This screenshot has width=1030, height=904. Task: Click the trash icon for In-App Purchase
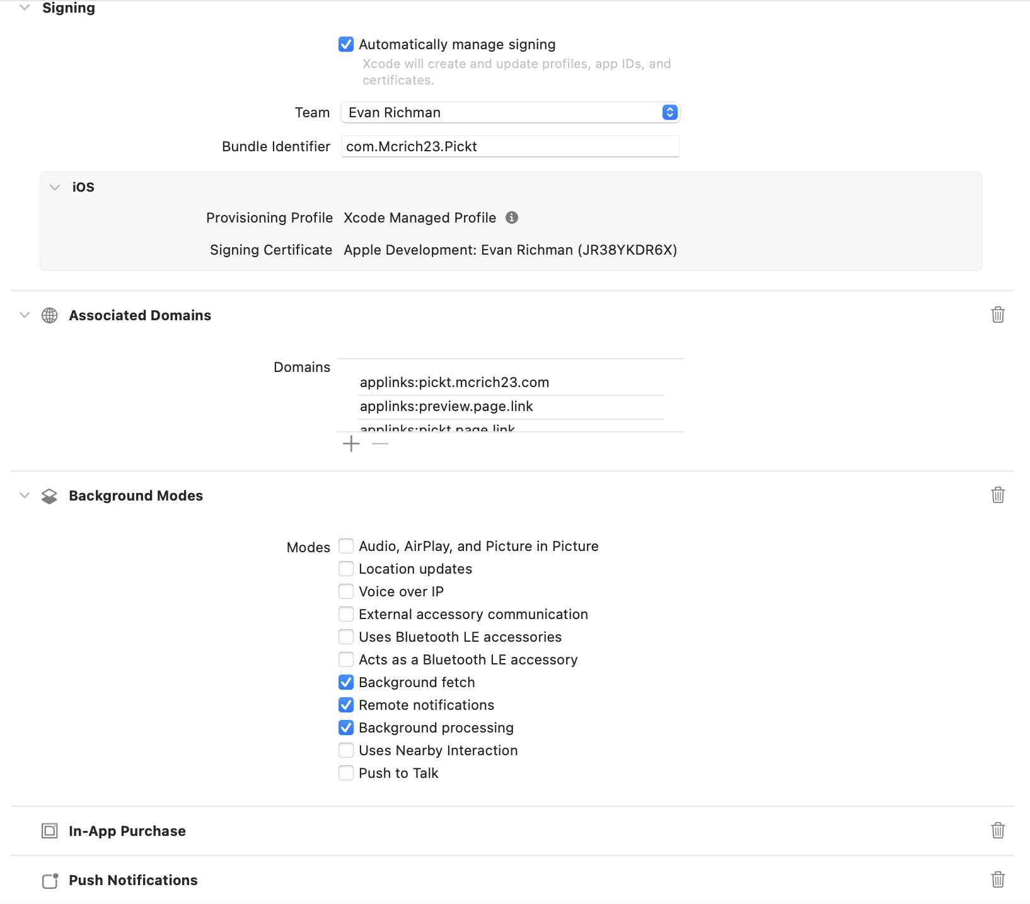(998, 831)
